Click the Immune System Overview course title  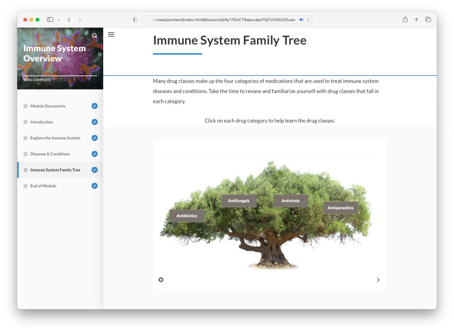pos(55,53)
